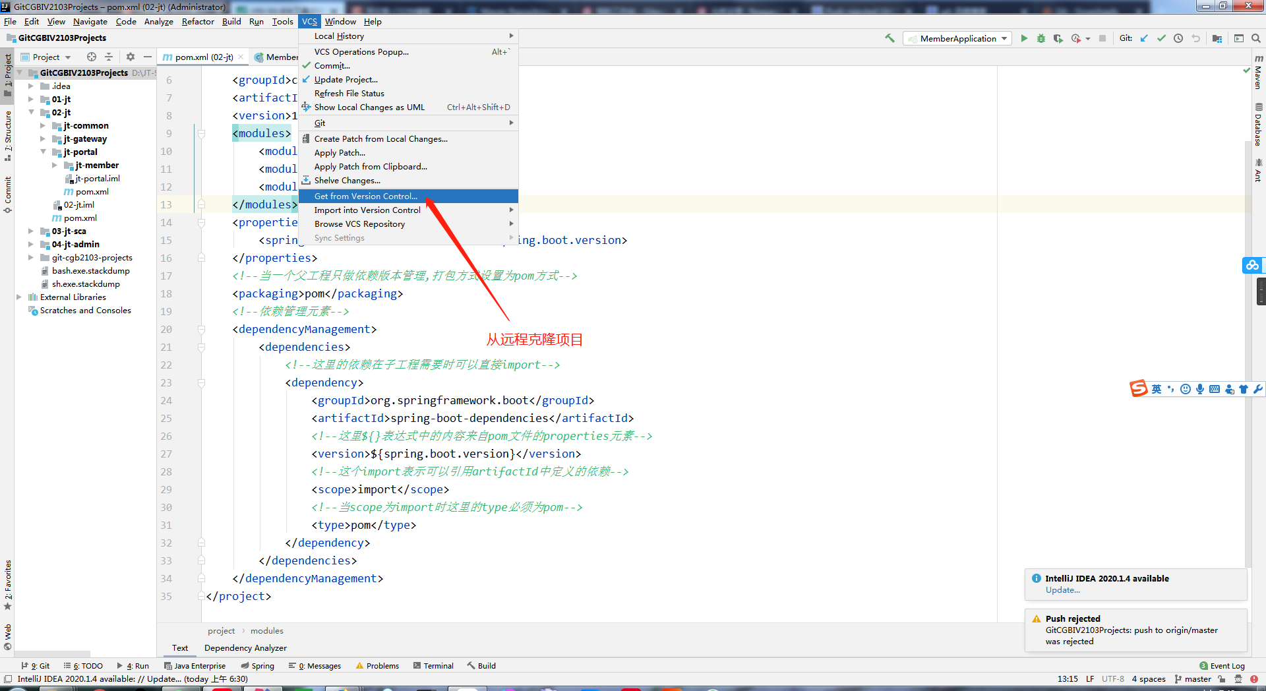
Task: Expand External Libraries node
Action: pyautogui.click(x=18, y=297)
